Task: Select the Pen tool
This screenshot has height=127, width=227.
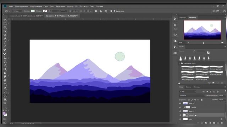Action: (x=5, y=88)
